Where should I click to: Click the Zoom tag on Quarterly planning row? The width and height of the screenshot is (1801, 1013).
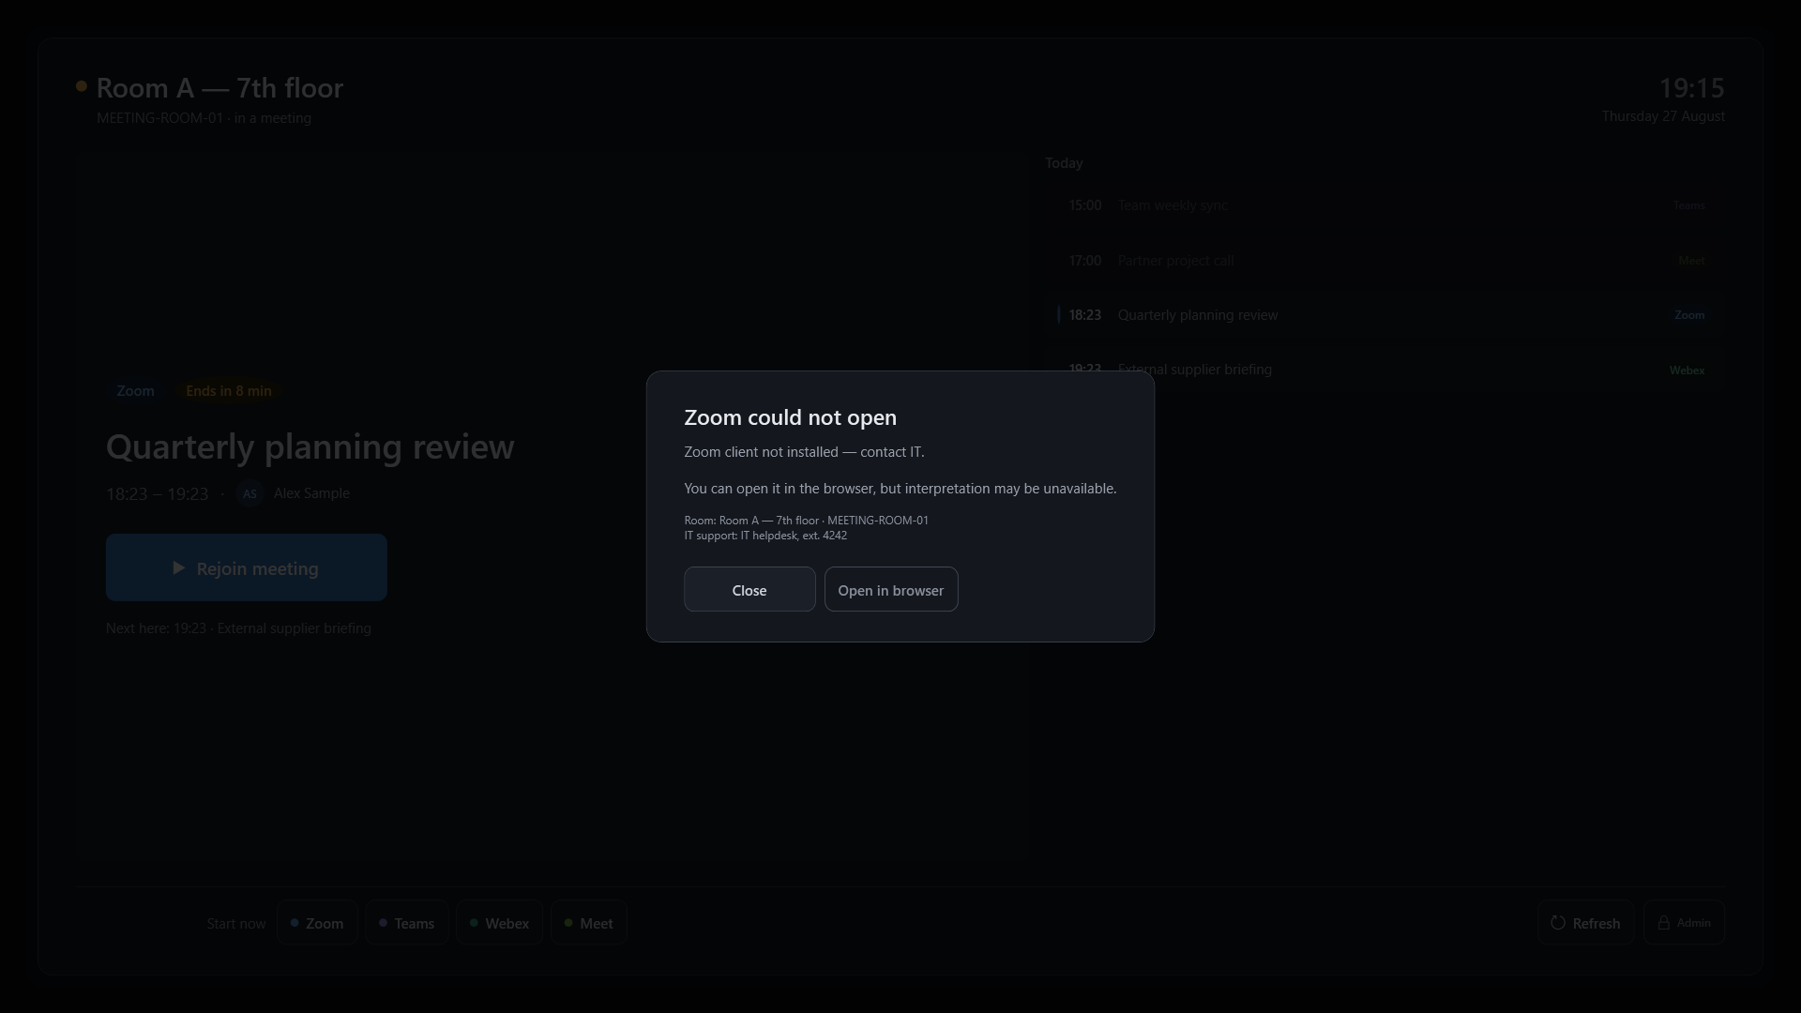[1689, 315]
